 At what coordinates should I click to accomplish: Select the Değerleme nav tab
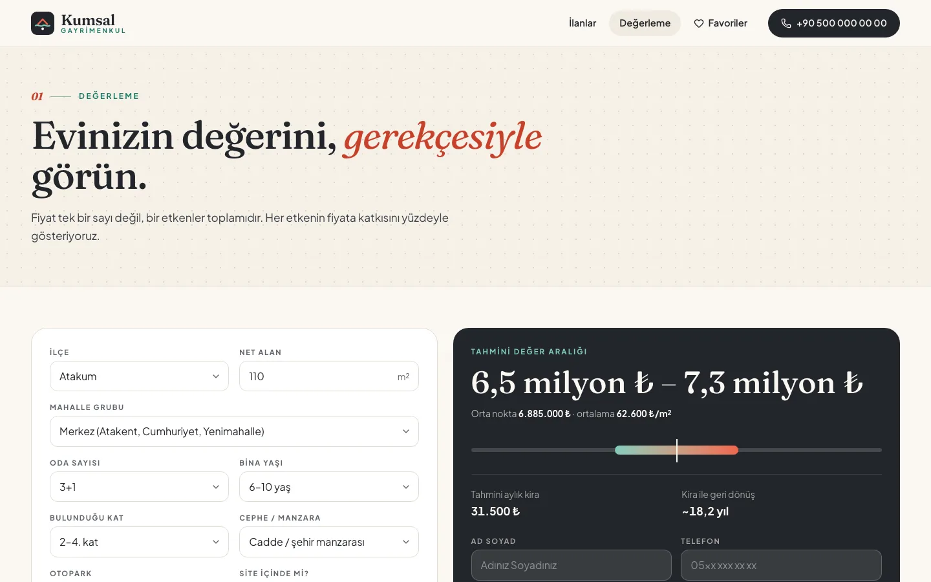(645, 23)
